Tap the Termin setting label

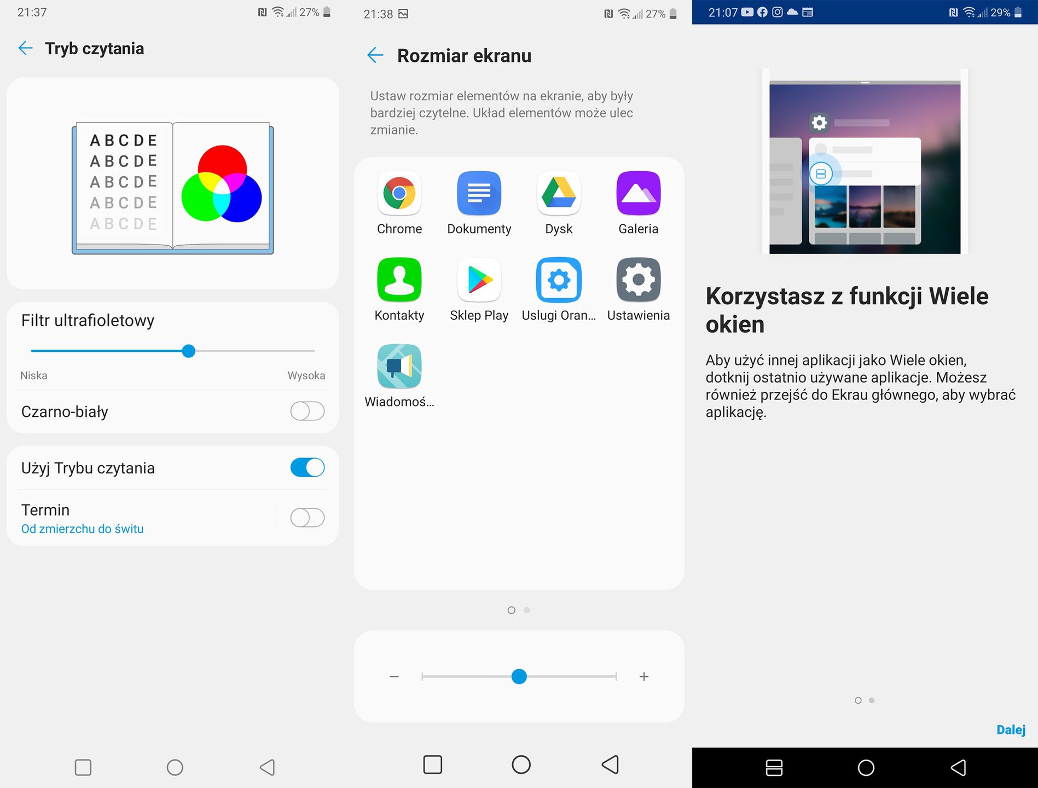(x=45, y=510)
